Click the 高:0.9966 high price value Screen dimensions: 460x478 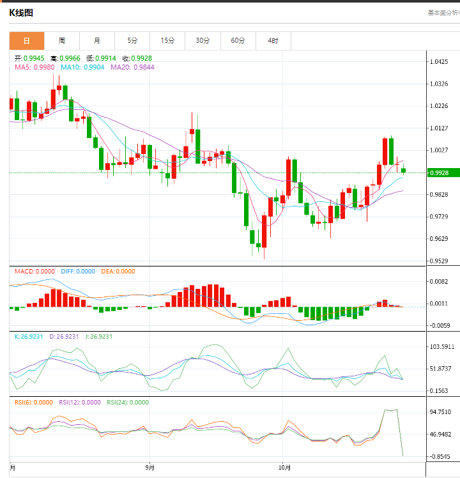66,58
